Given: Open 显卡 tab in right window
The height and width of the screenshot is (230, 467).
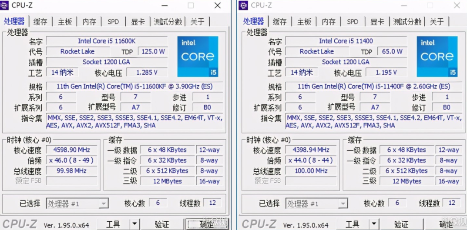Looking at the screenshot, I should 377,21.
